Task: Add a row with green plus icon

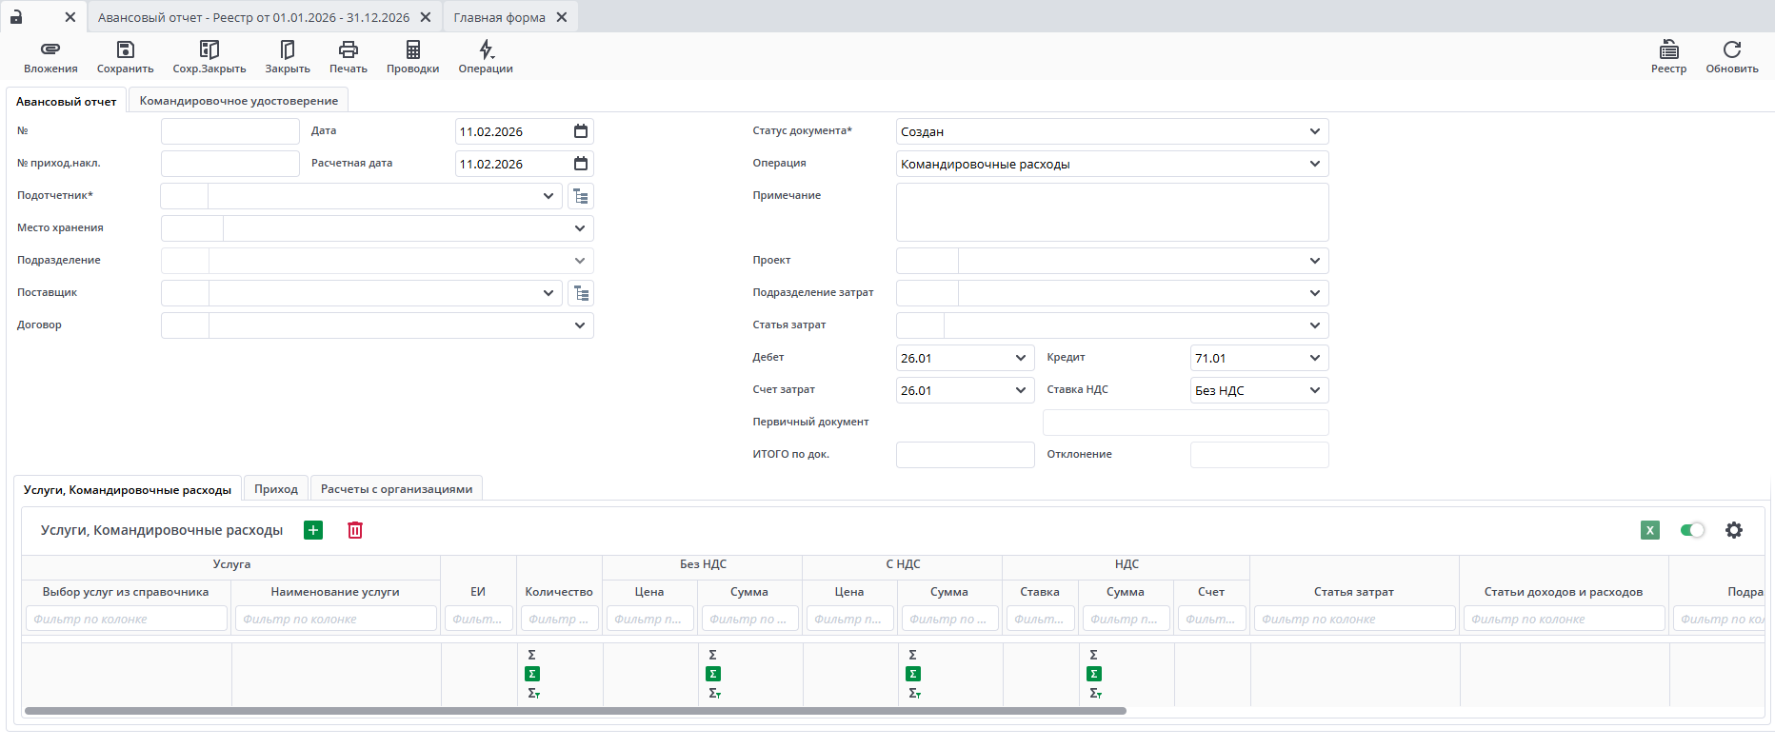Action: pyautogui.click(x=313, y=530)
